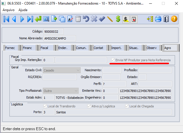Click the black dollar sign toolbar button
This screenshot has height=133, width=183.
126,19
